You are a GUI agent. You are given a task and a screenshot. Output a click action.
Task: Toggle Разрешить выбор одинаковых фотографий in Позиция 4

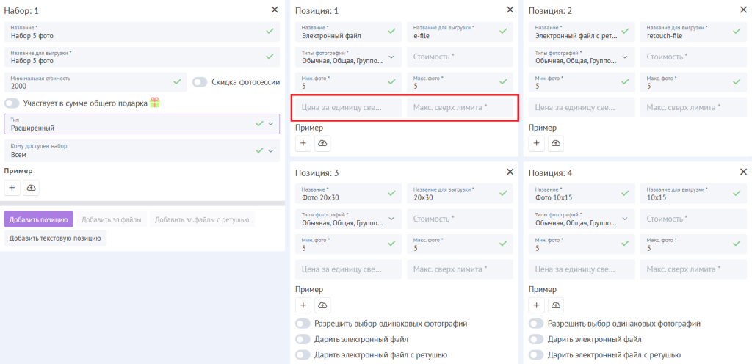click(x=536, y=324)
